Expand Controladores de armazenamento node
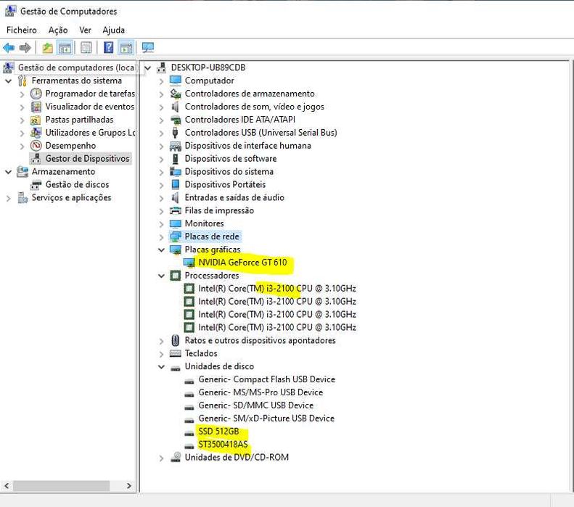 (x=161, y=94)
